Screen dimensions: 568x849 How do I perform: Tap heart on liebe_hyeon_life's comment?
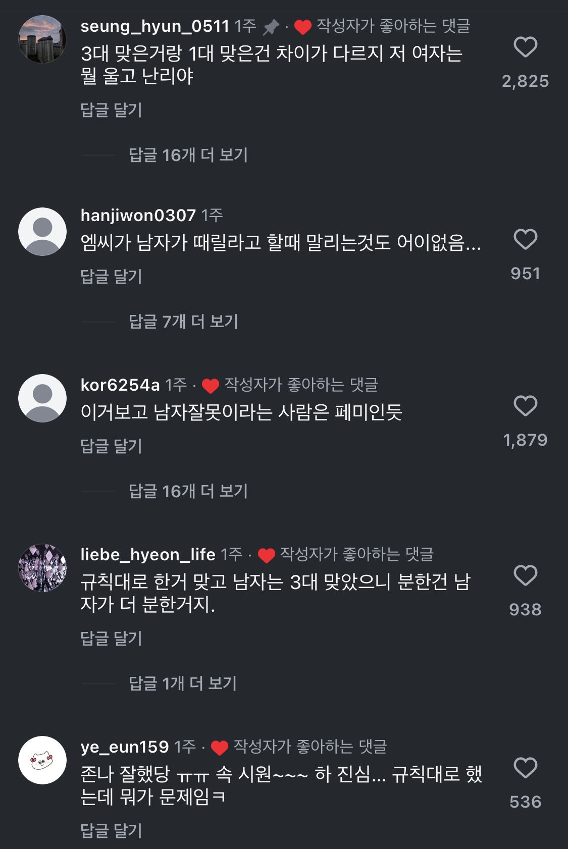pyautogui.click(x=525, y=575)
